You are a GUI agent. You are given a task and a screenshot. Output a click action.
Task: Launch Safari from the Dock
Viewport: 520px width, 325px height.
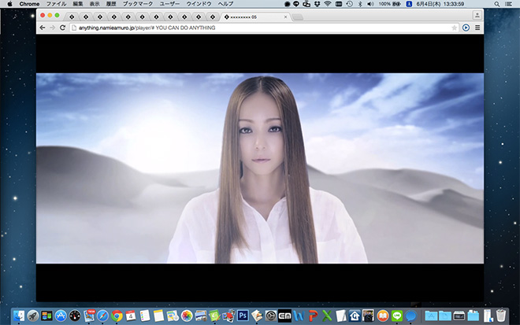tap(102, 316)
